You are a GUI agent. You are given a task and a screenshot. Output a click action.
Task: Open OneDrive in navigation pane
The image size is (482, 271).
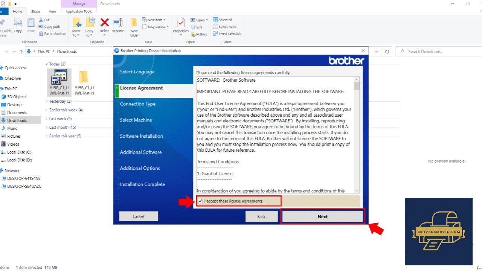click(12, 78)
